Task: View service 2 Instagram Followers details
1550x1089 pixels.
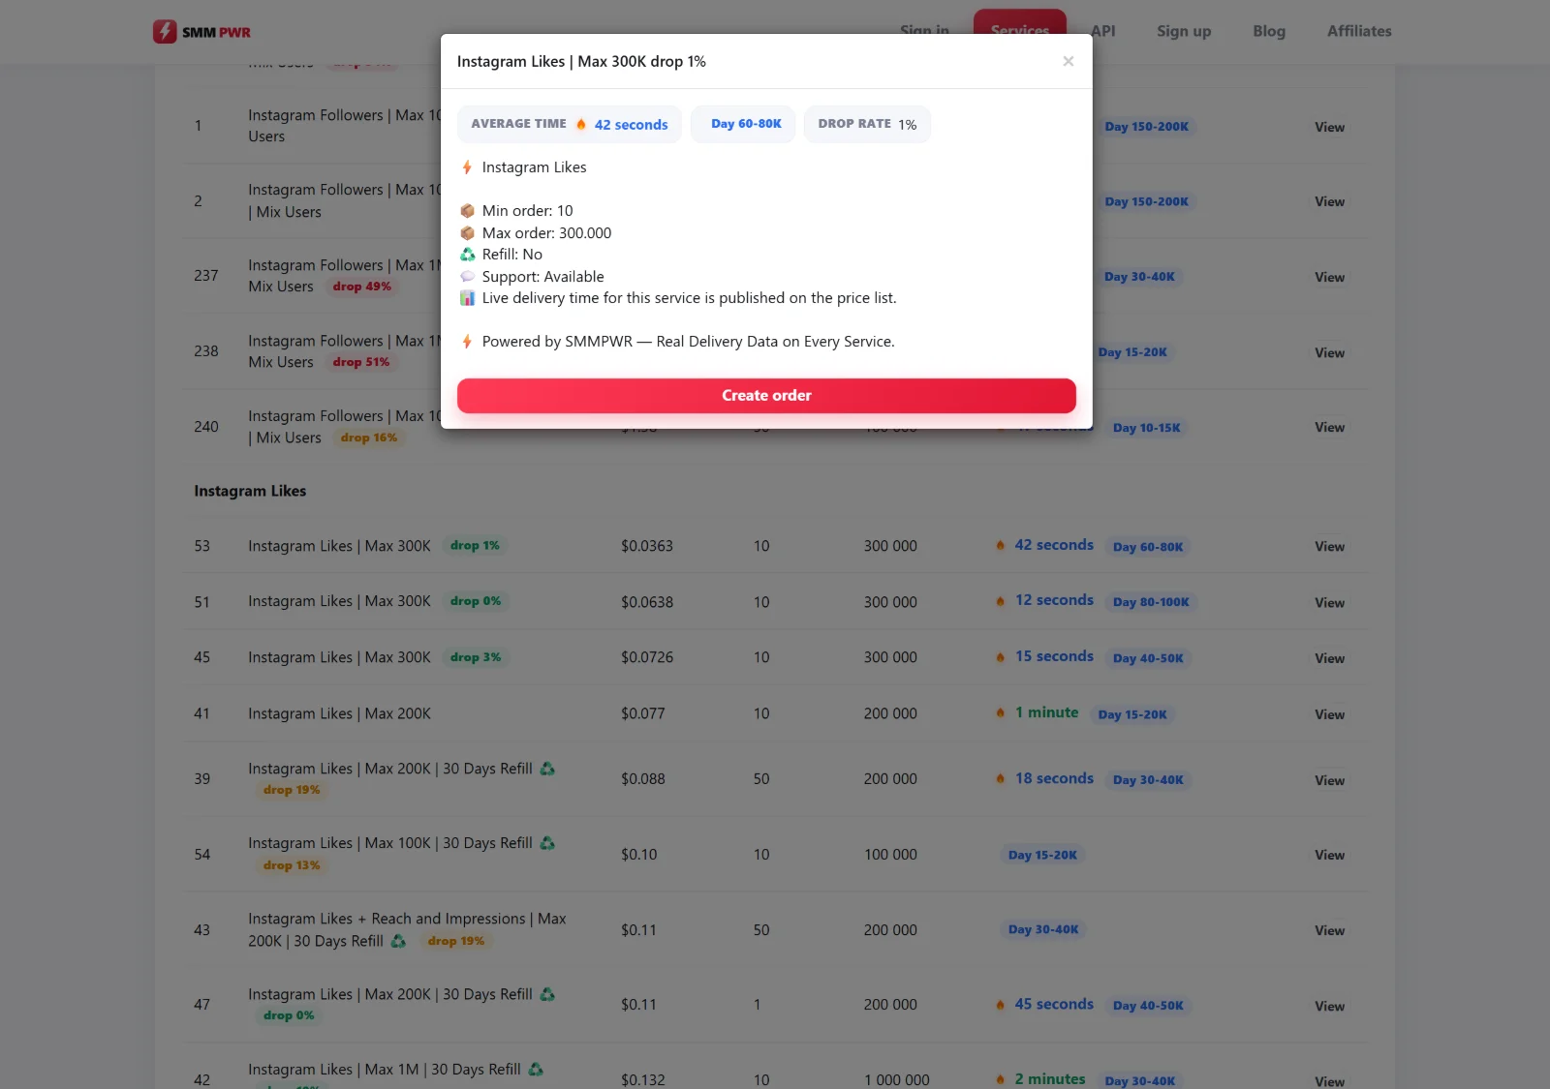Action: (1329, 202)
